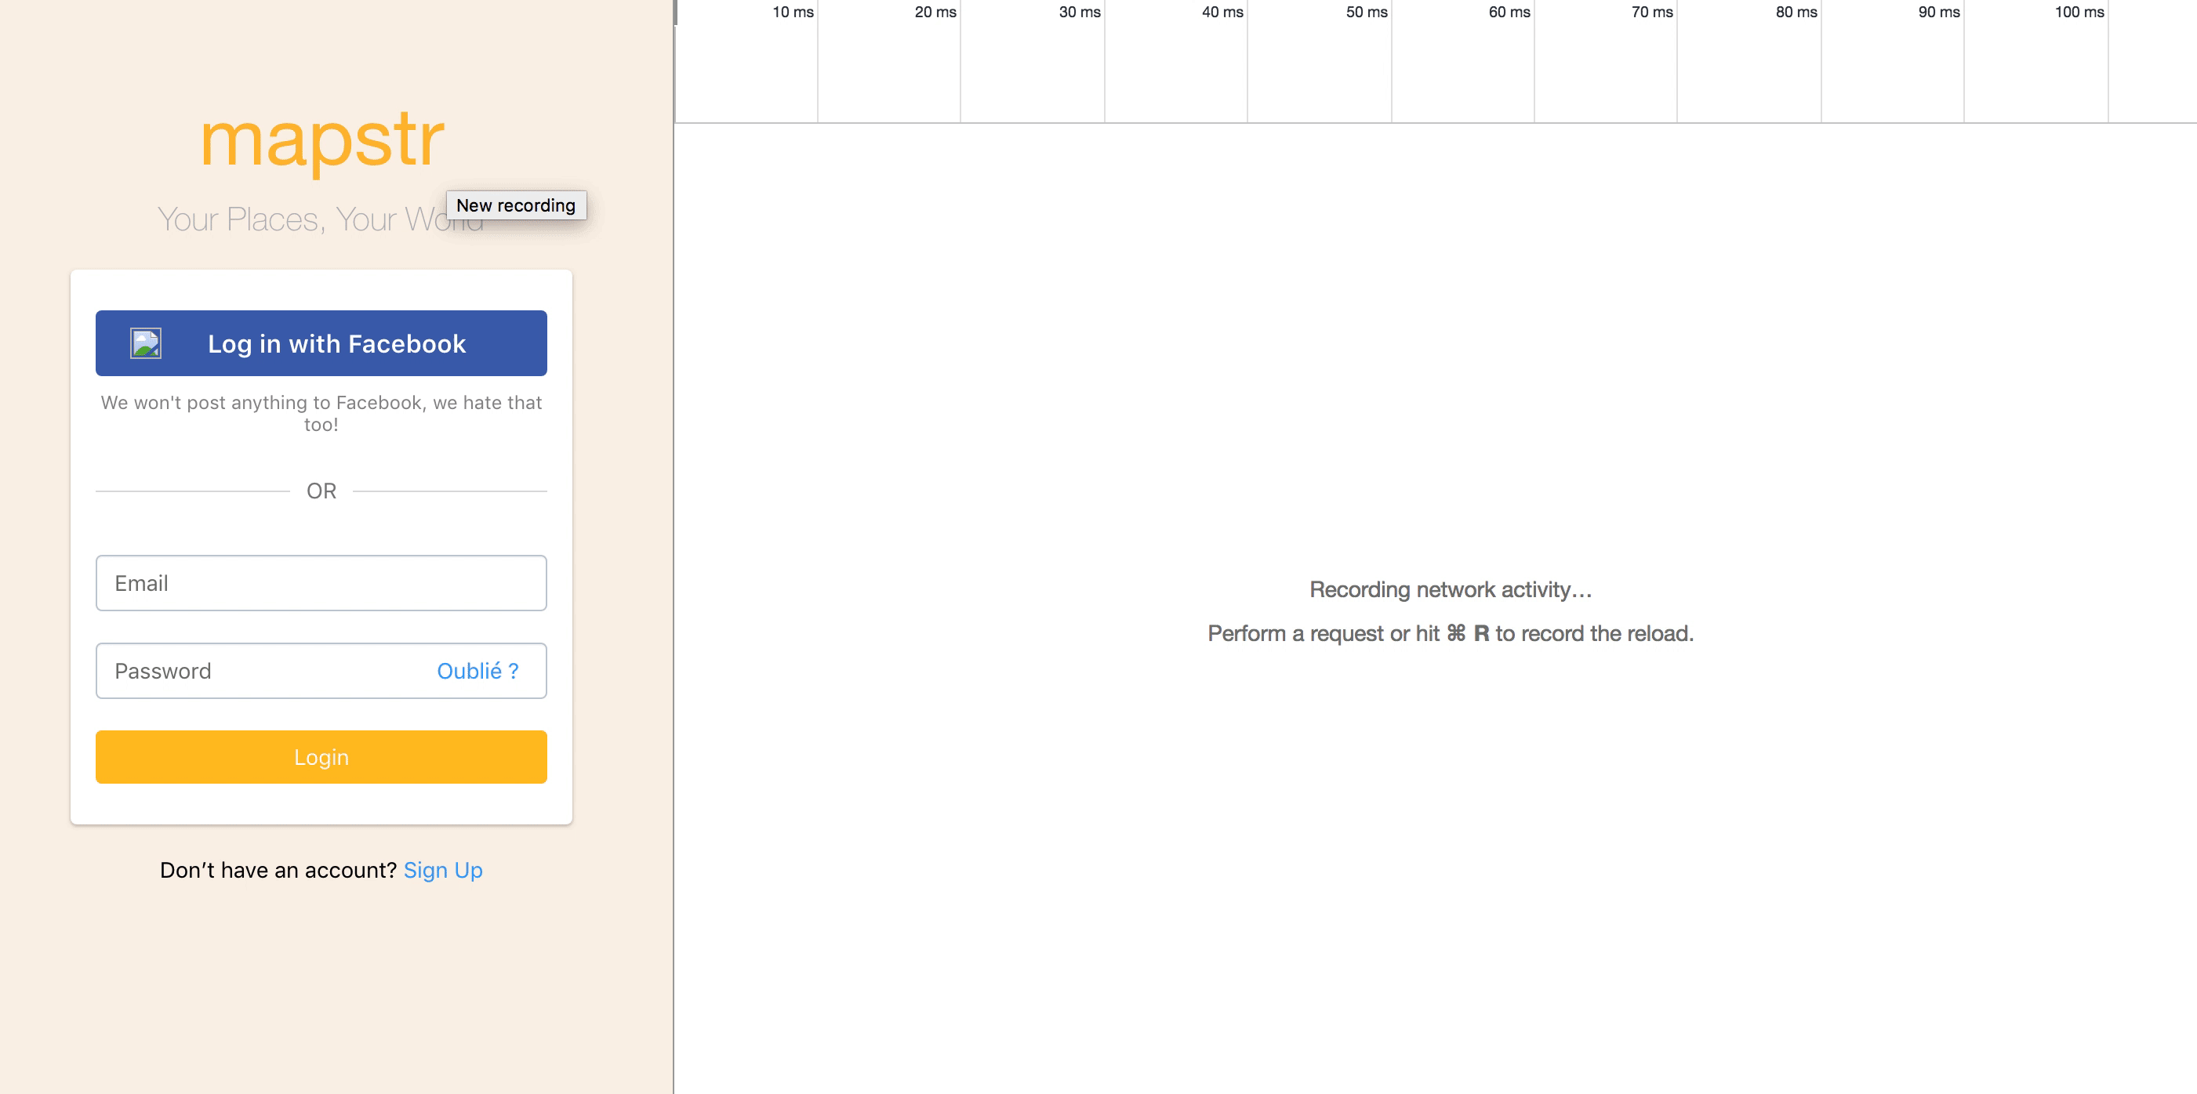Follow the Sign Up link
2197x1094 pixels.
tap(443, 870)
